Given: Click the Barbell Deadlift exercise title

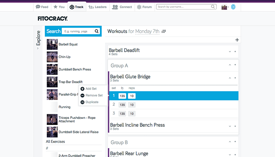Looking at the screenshot, I should point(124,50).
